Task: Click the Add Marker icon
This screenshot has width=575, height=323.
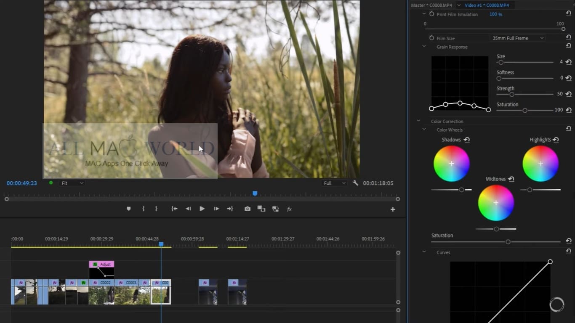Action: click(x=129, y=209)
